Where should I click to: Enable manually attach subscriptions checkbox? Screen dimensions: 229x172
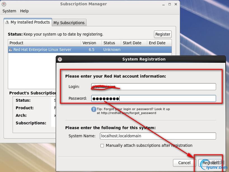[102, 146]
